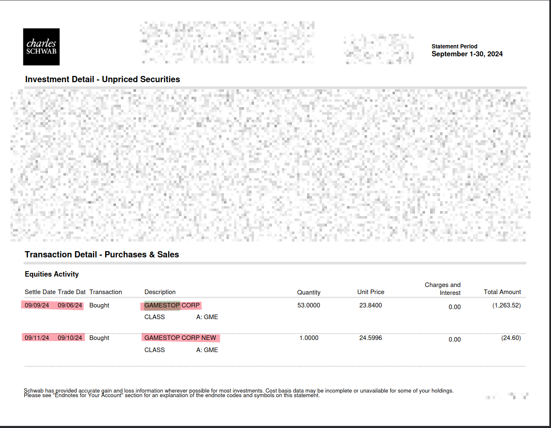Select quantity "1.0000"
551x428 pixels.
pyautogui.click(x=309, y=338)
